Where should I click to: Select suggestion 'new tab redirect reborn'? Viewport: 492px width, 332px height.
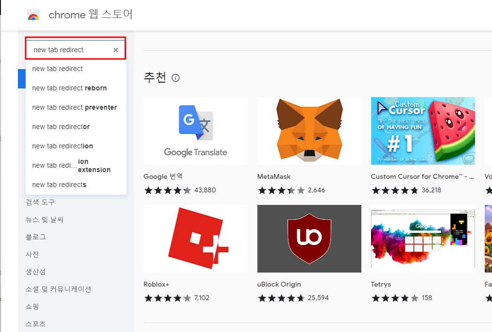[x=69, y=88]
